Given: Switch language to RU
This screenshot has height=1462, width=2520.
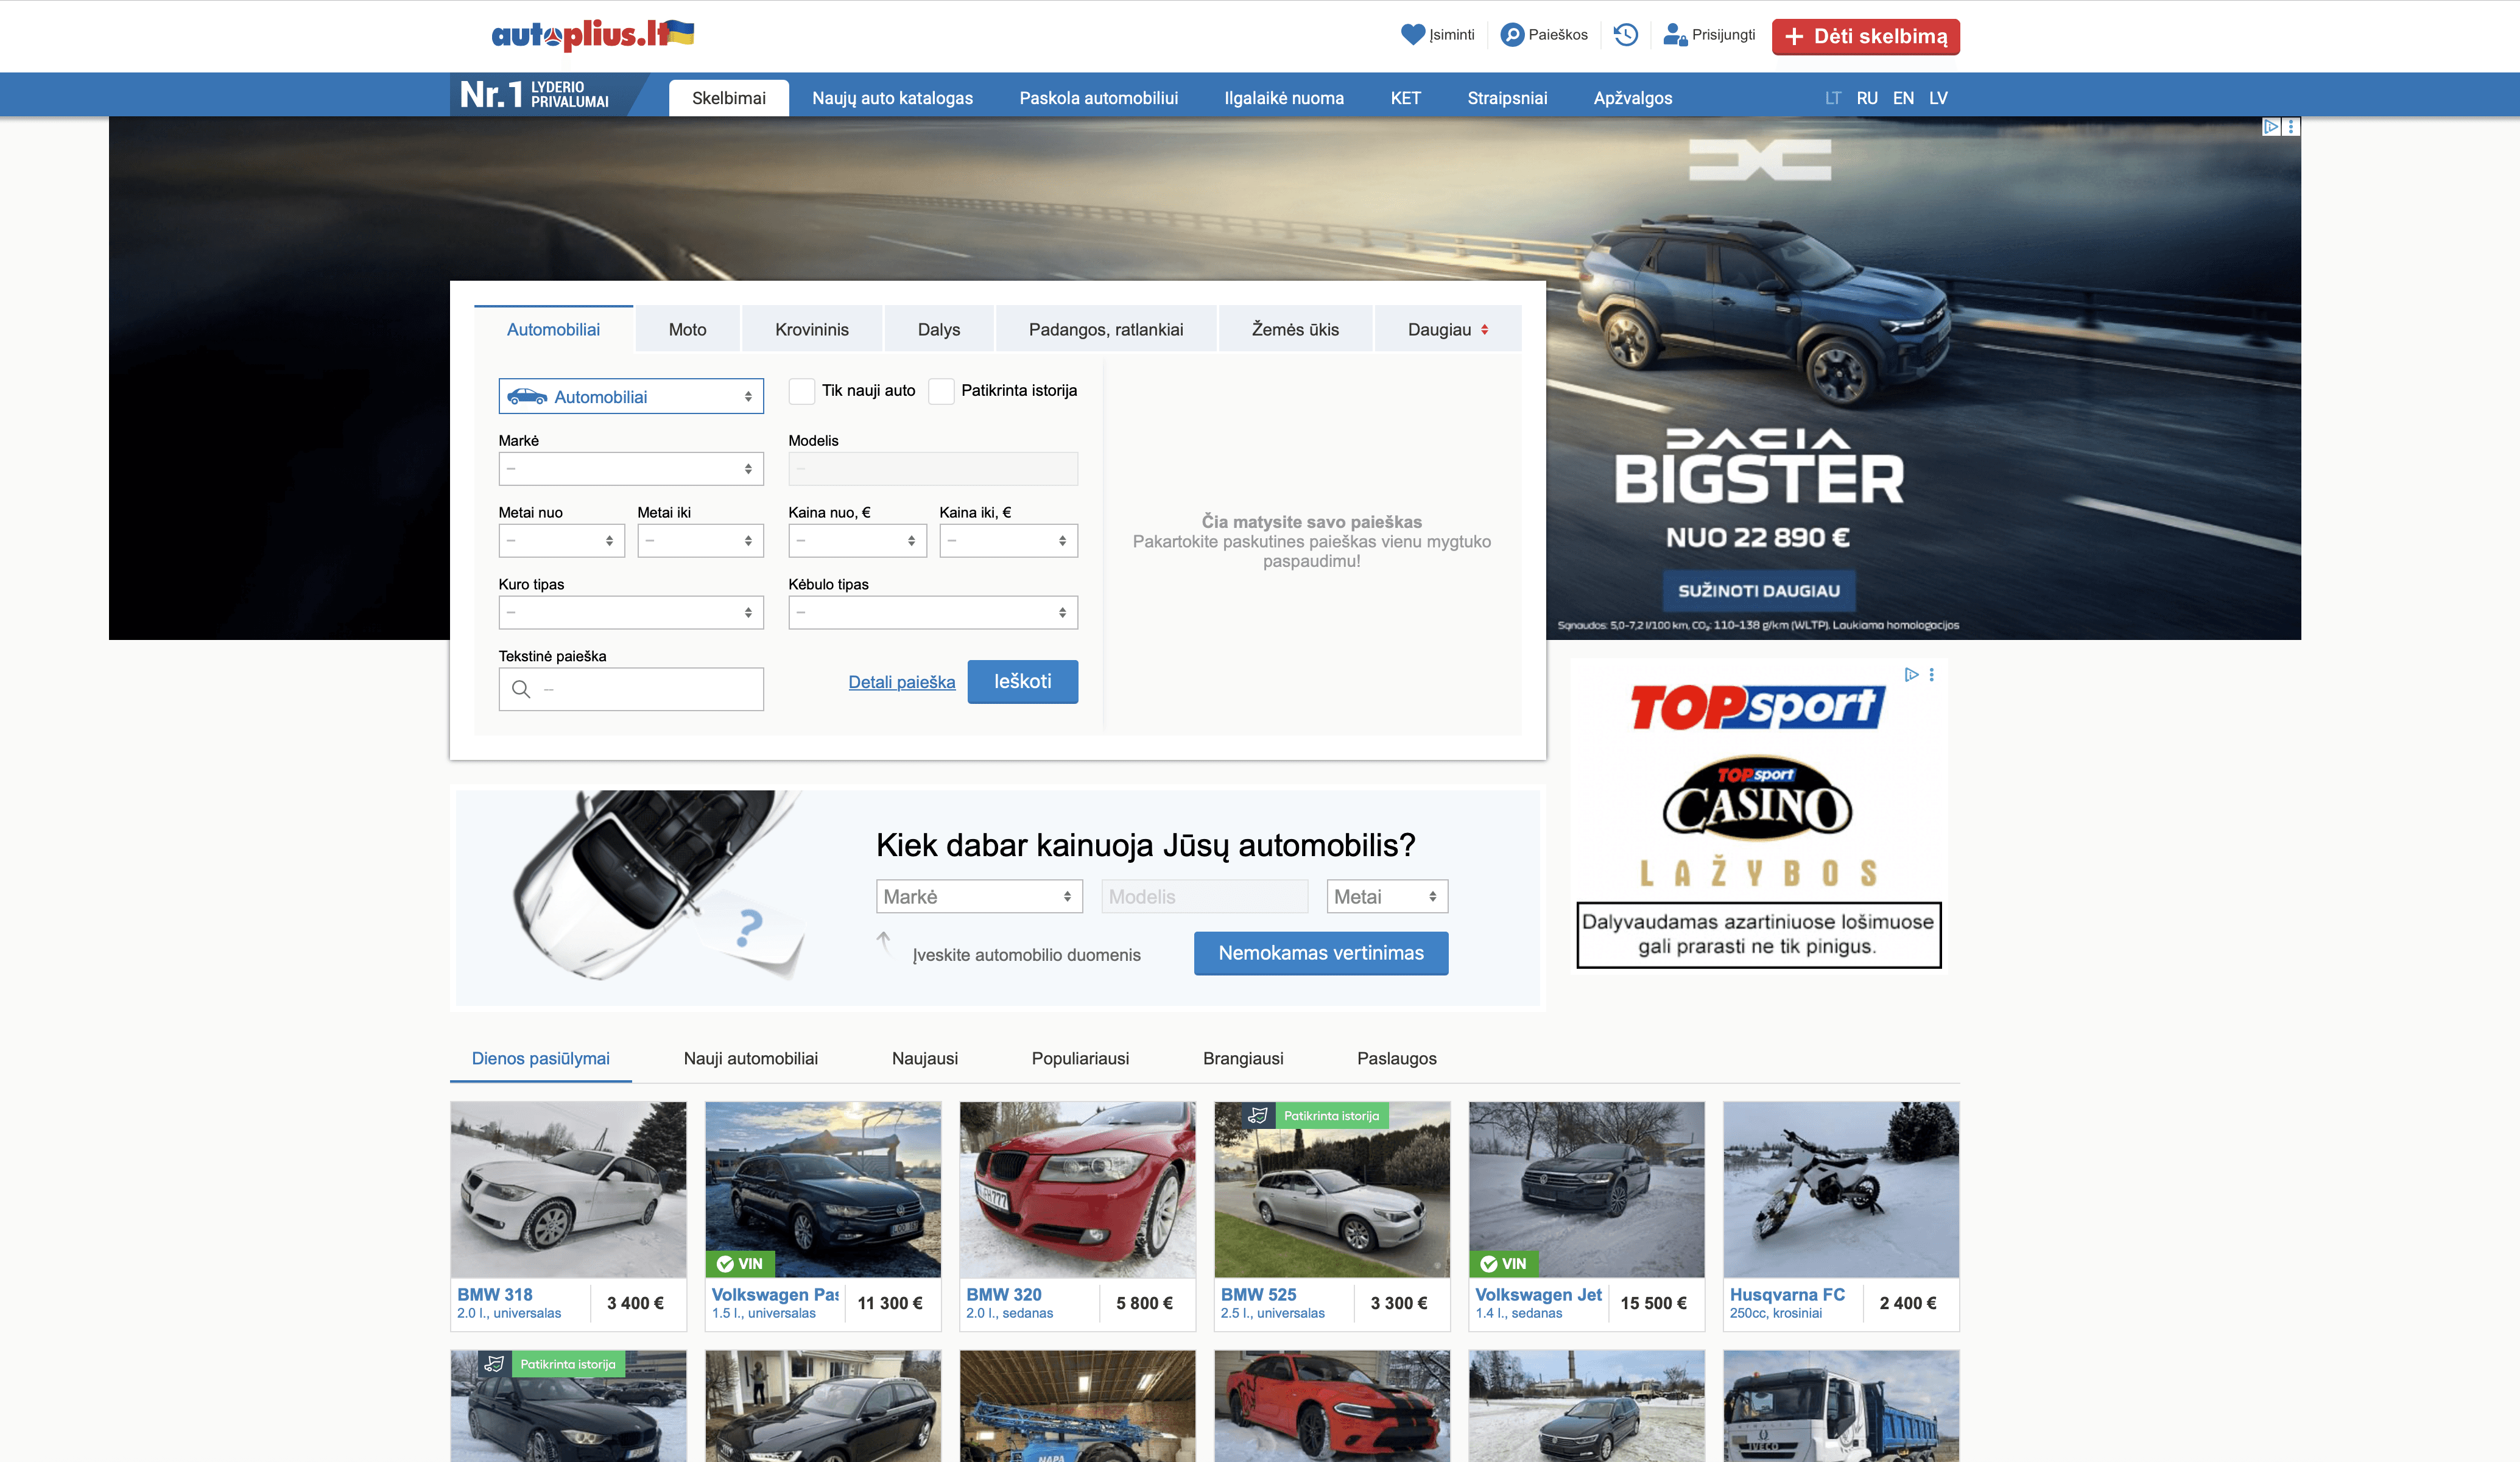Looking at the screenshot, I should (1866, 98).
